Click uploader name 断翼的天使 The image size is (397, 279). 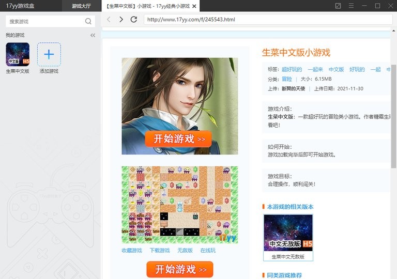293,89
